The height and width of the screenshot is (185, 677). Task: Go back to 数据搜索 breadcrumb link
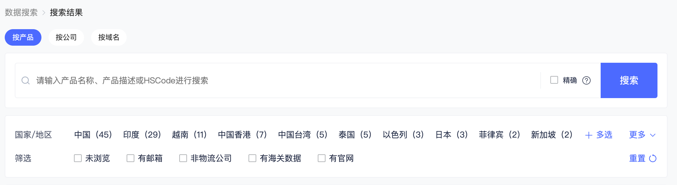coord(21,13)
